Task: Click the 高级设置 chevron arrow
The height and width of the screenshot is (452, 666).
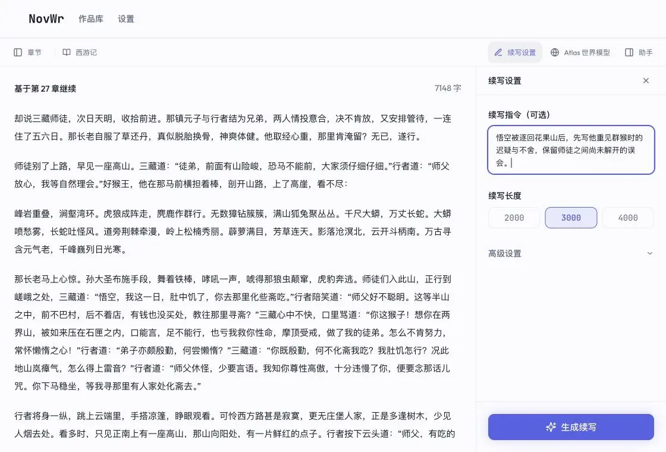Action: [649, 253]
